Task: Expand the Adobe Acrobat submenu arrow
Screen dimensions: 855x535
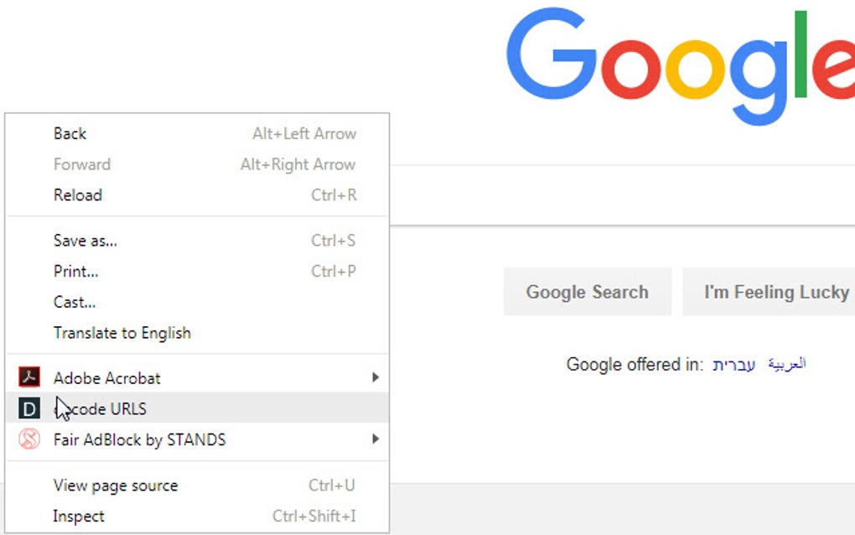Action: (376, 377)
